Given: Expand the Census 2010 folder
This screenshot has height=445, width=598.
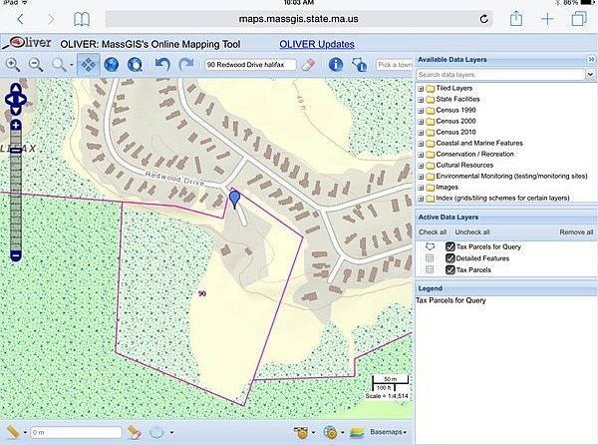Looking at the screenshot, I should point(421,132).
